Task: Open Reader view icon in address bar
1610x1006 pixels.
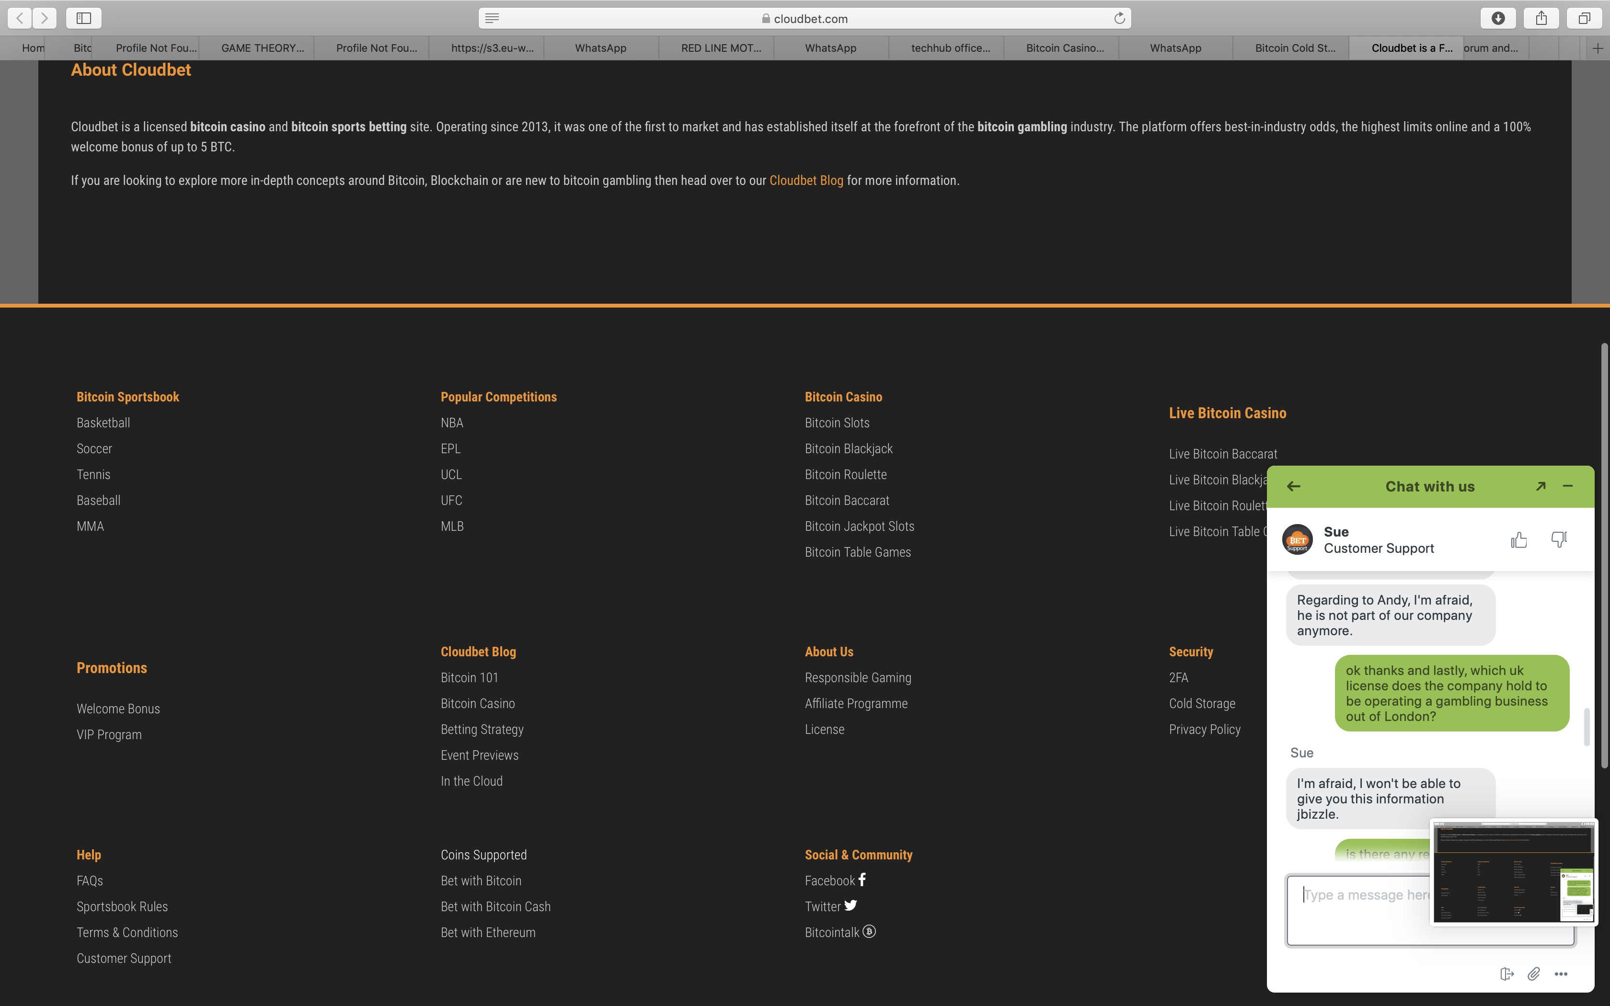Action: (x=492, y=19)
